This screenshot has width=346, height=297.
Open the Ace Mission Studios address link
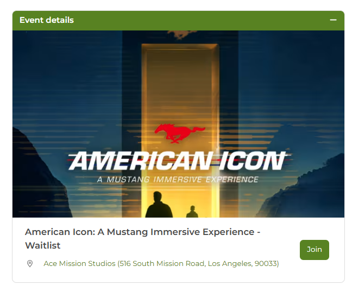tap(161, 263)
